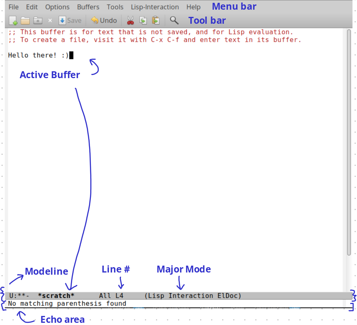This screenshot has height=325, width=357.
Task: Undo the last edit via the Undo button
Action: click(x=104, y=20)
